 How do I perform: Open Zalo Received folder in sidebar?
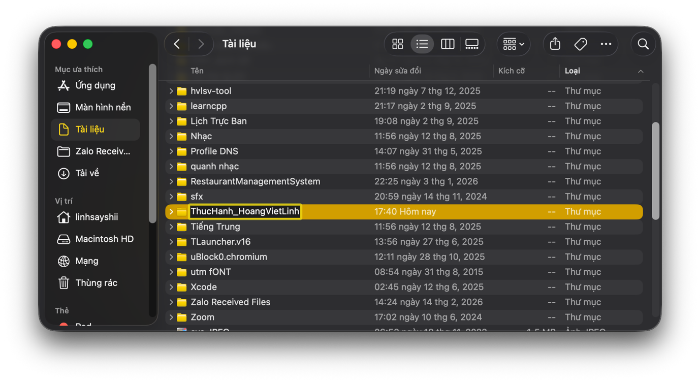tap(96, 151)
